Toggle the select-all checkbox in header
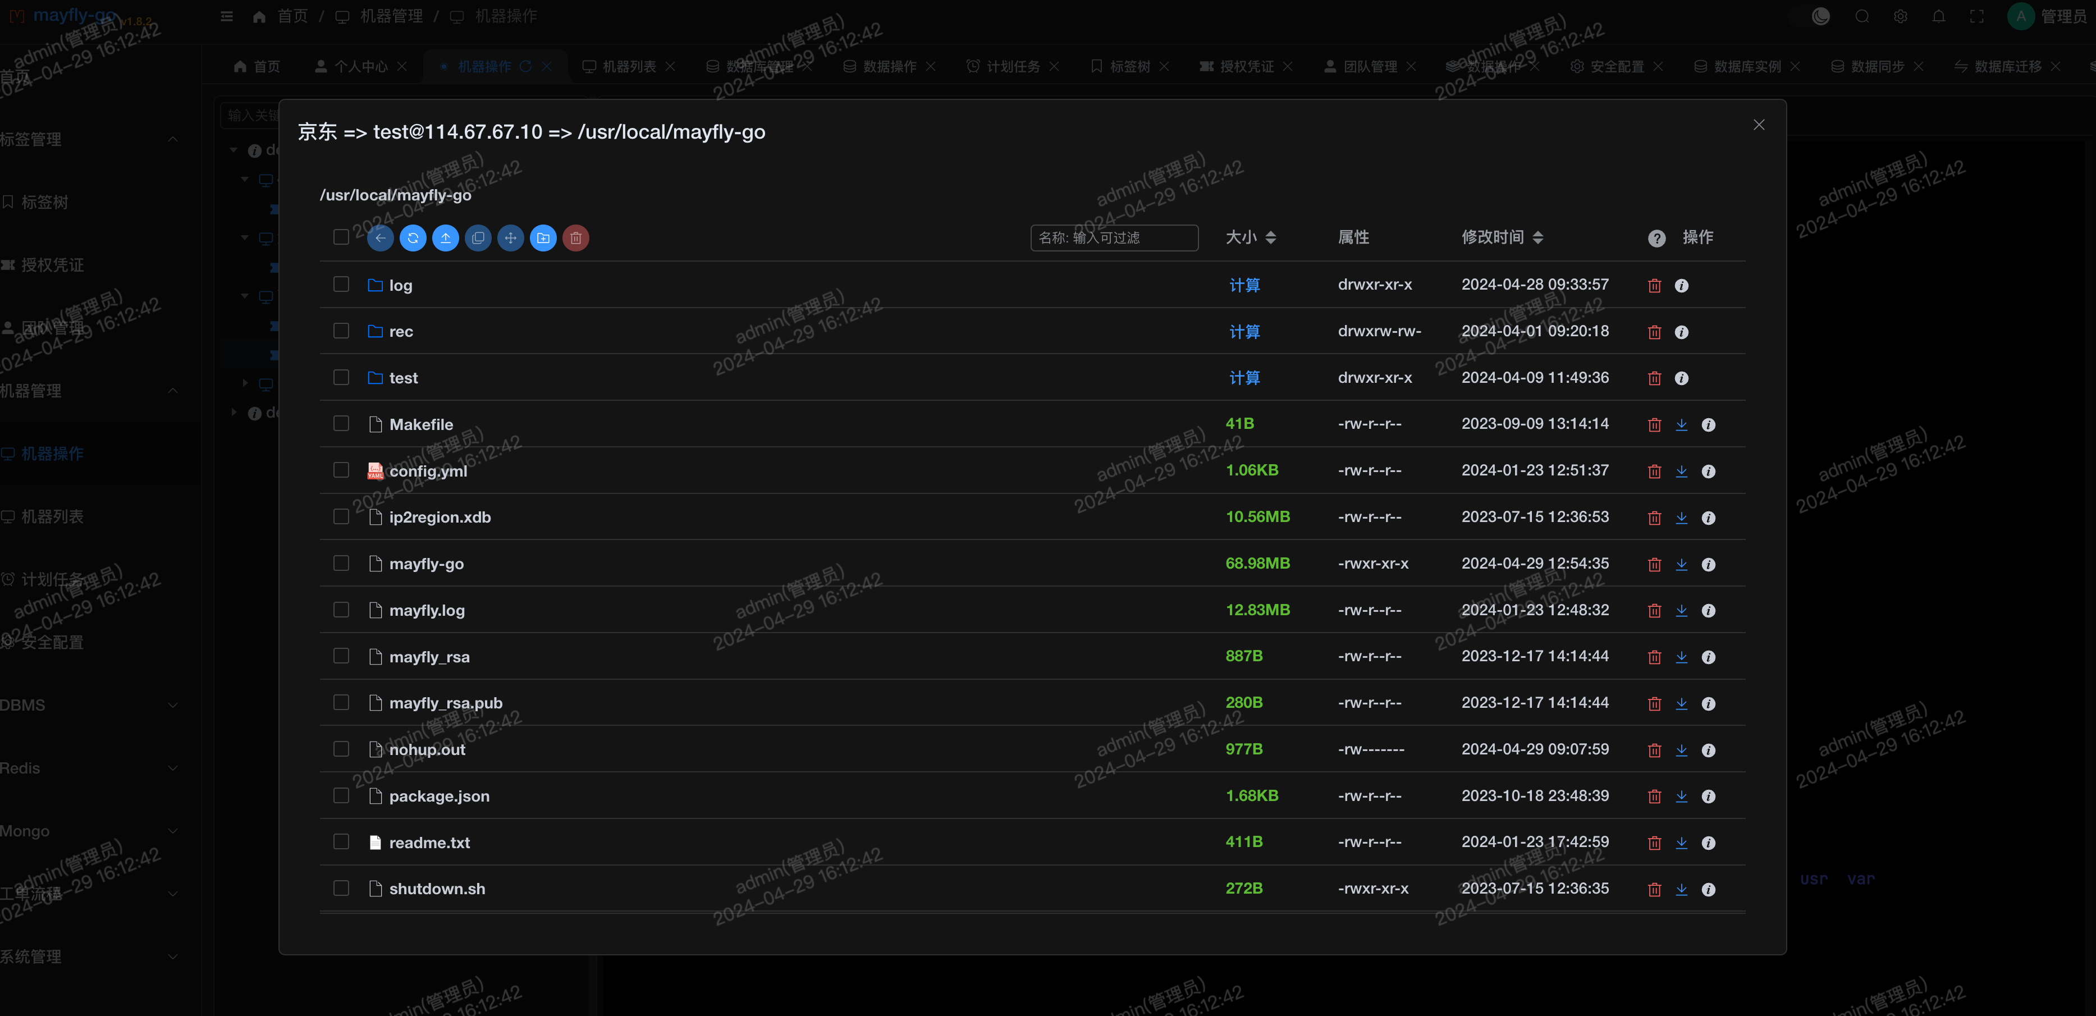 pos(341,237)
